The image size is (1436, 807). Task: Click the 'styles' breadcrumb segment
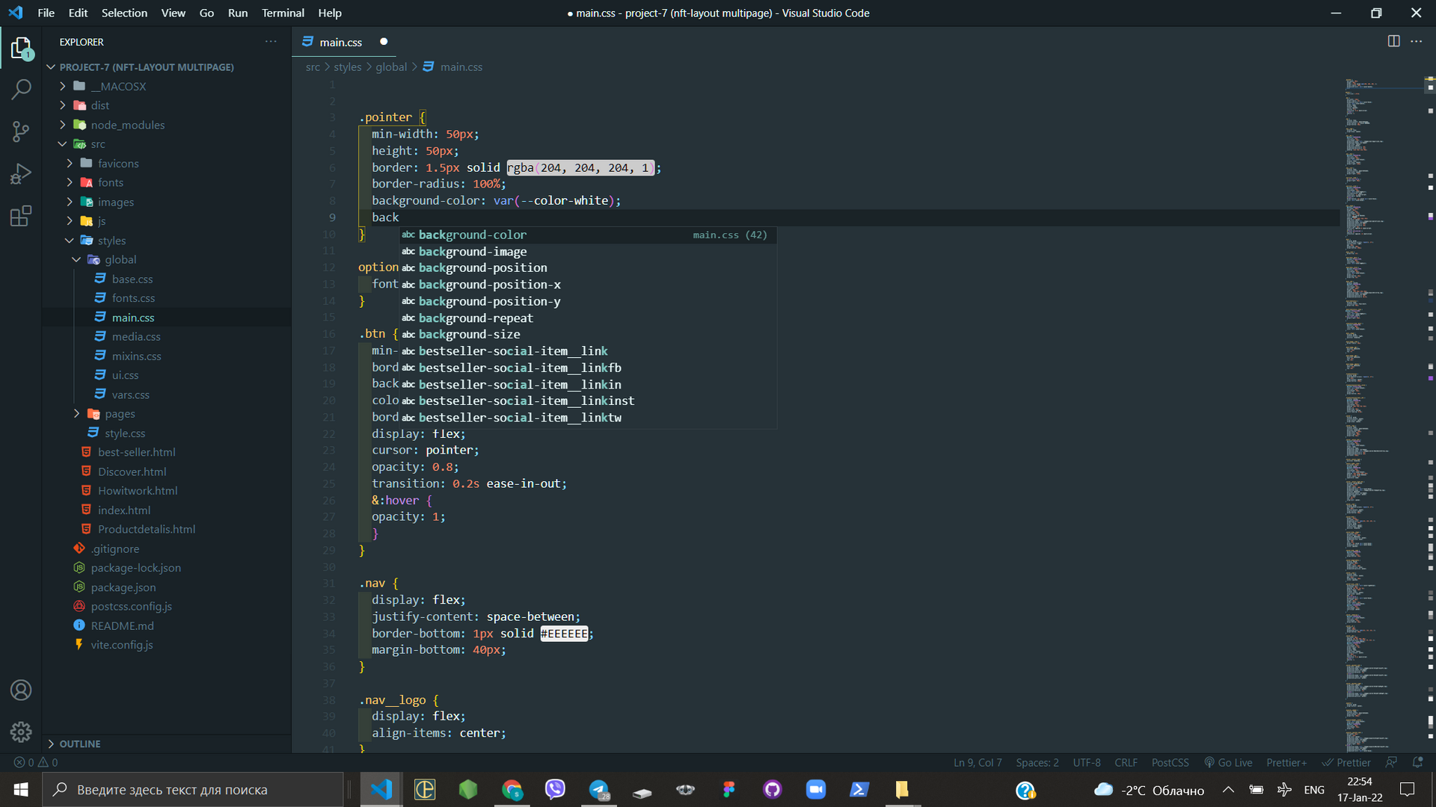(347, 67)
